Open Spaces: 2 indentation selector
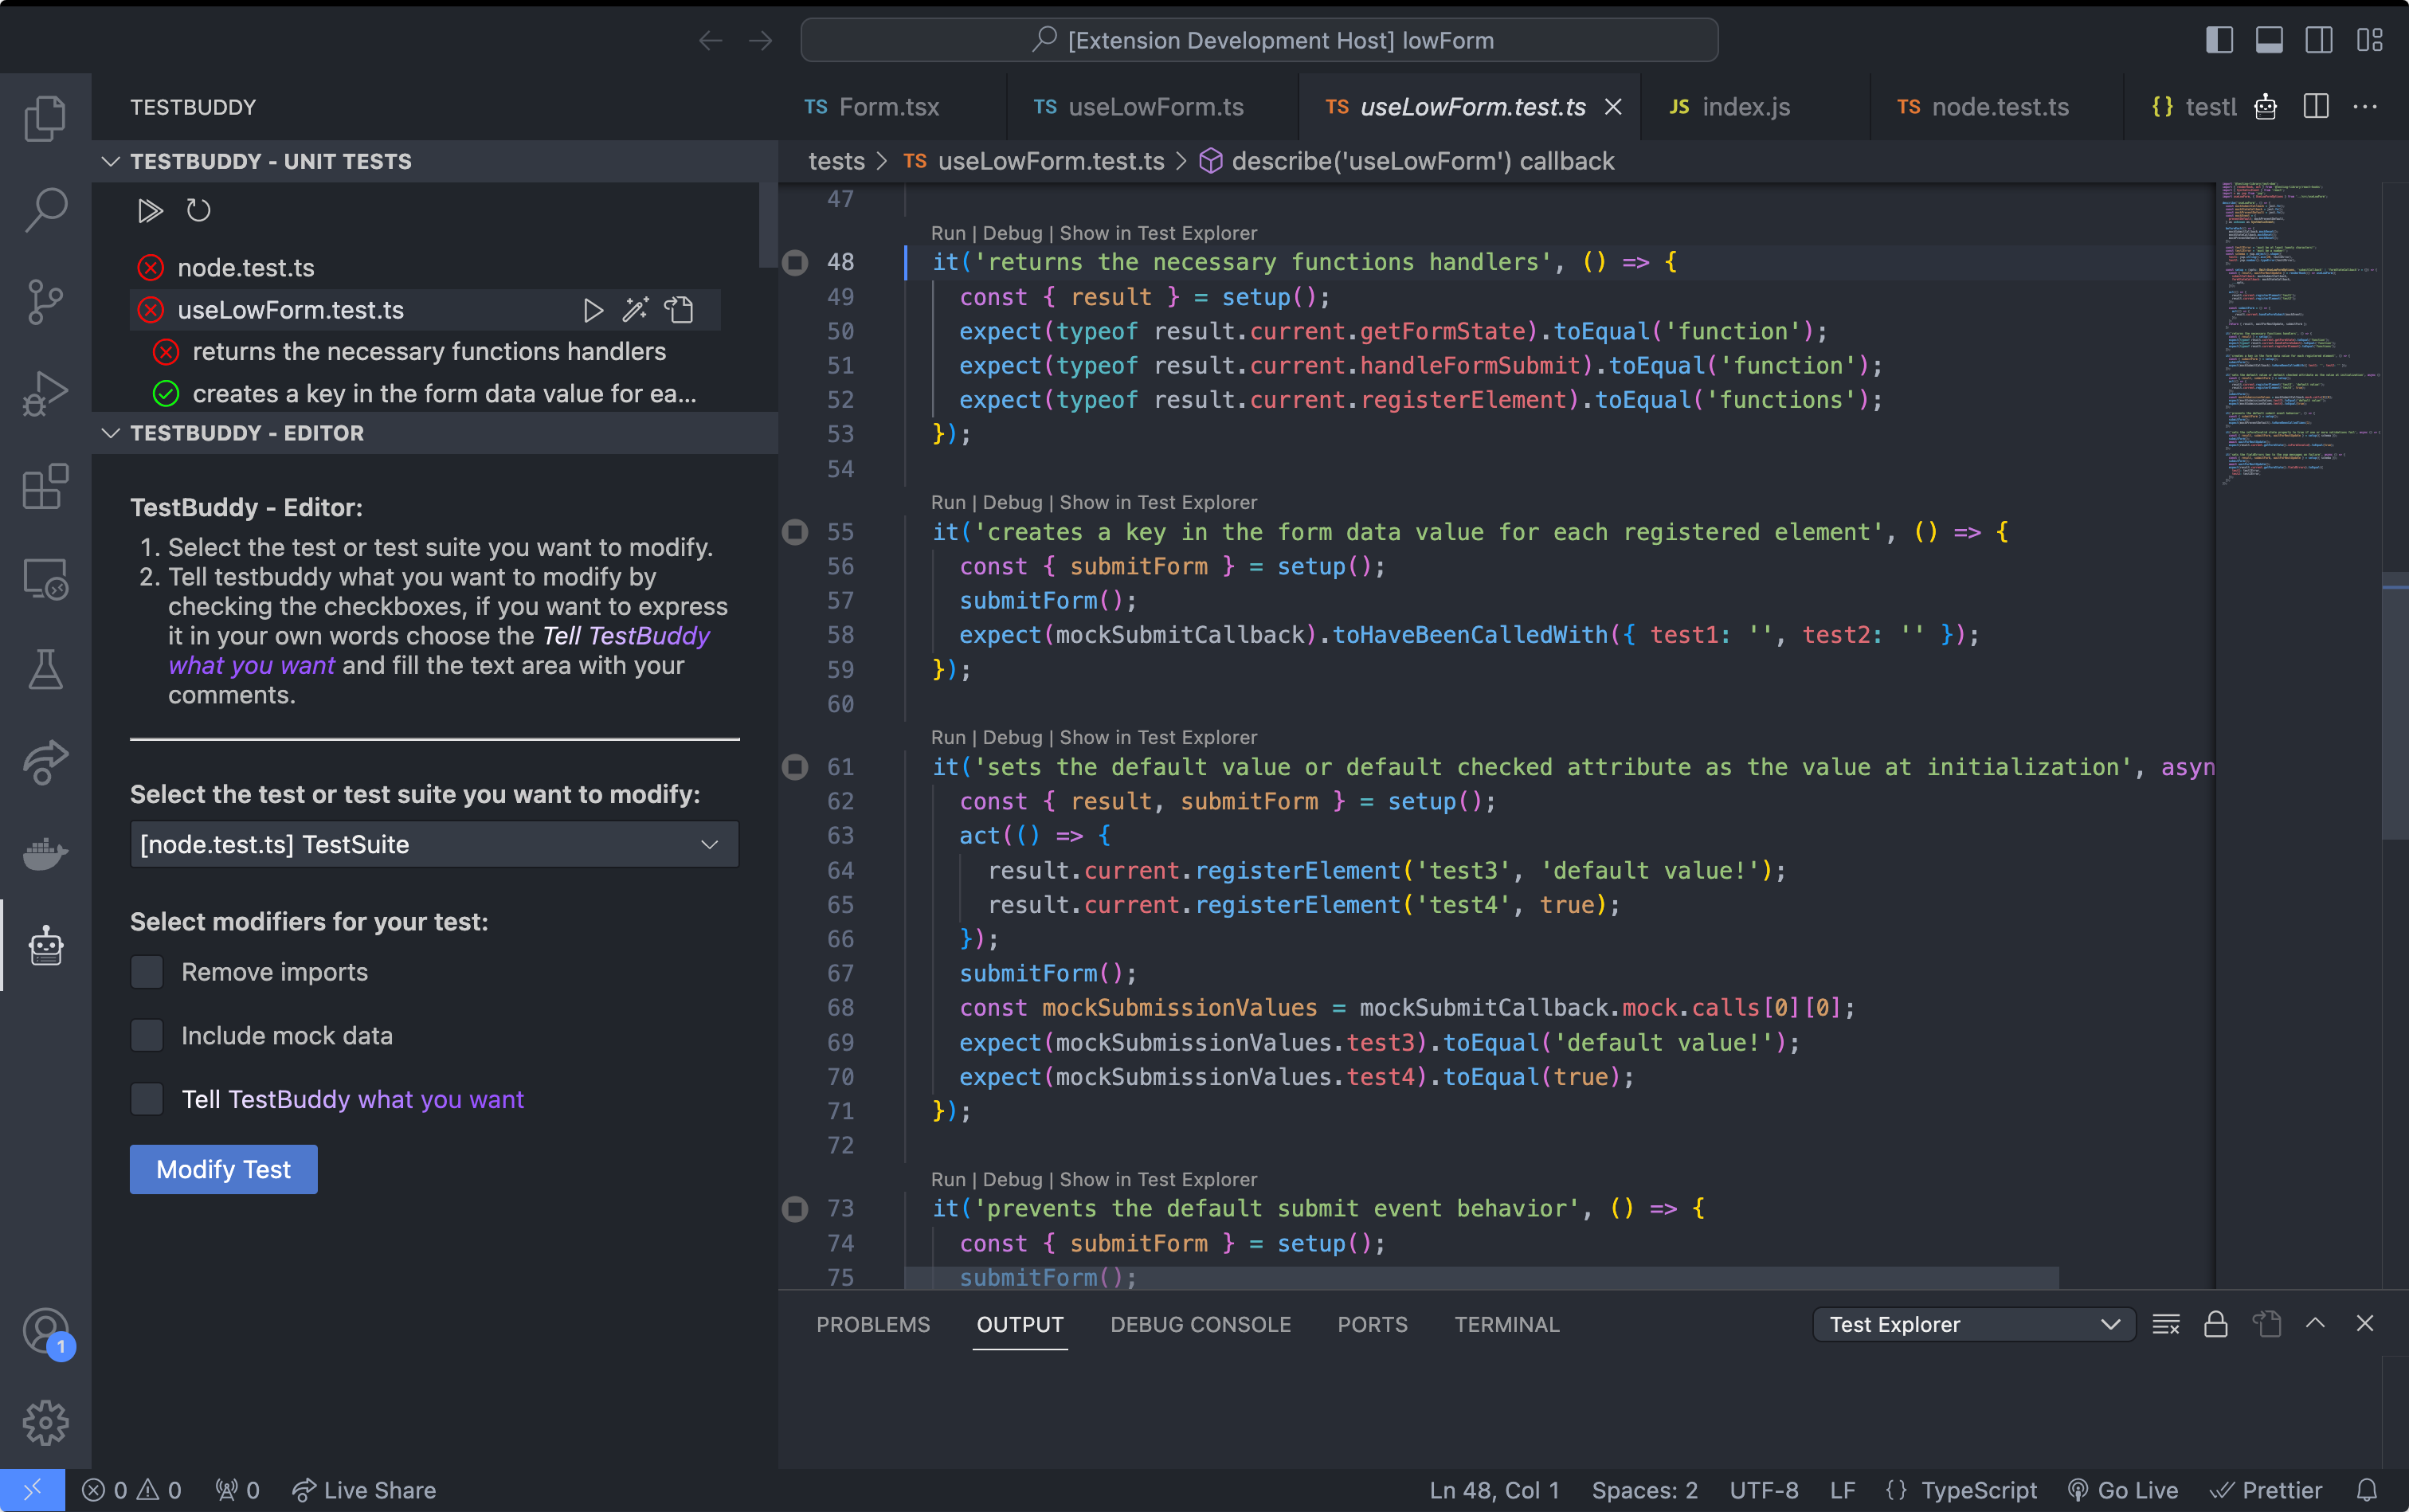Screen dimensions: 2409x1512 click(x=1645, y=1490)
